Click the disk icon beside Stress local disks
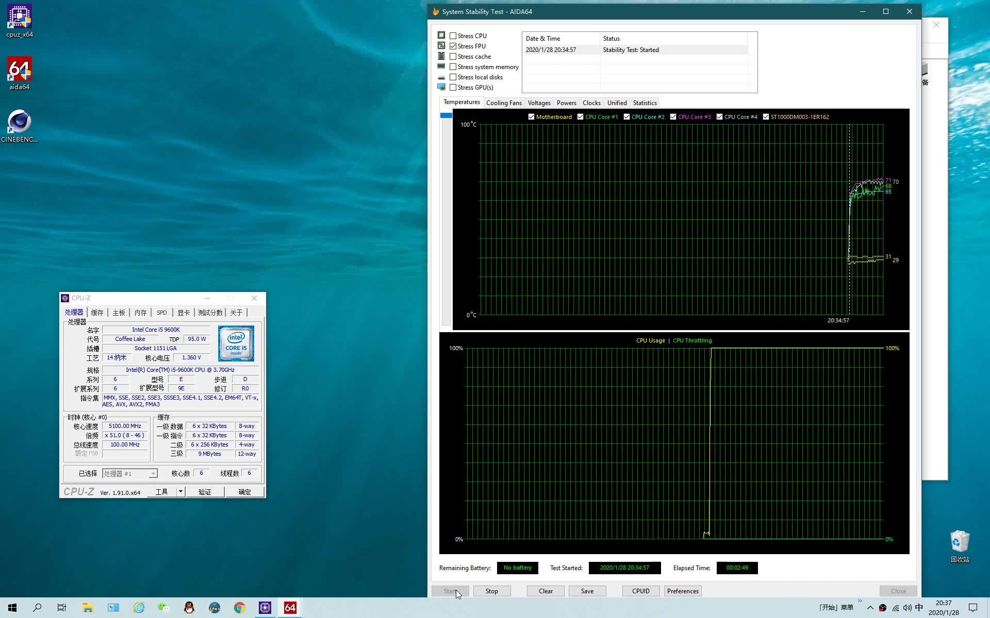Viewport: 990px width, 618px height. (x=441, y=77)
